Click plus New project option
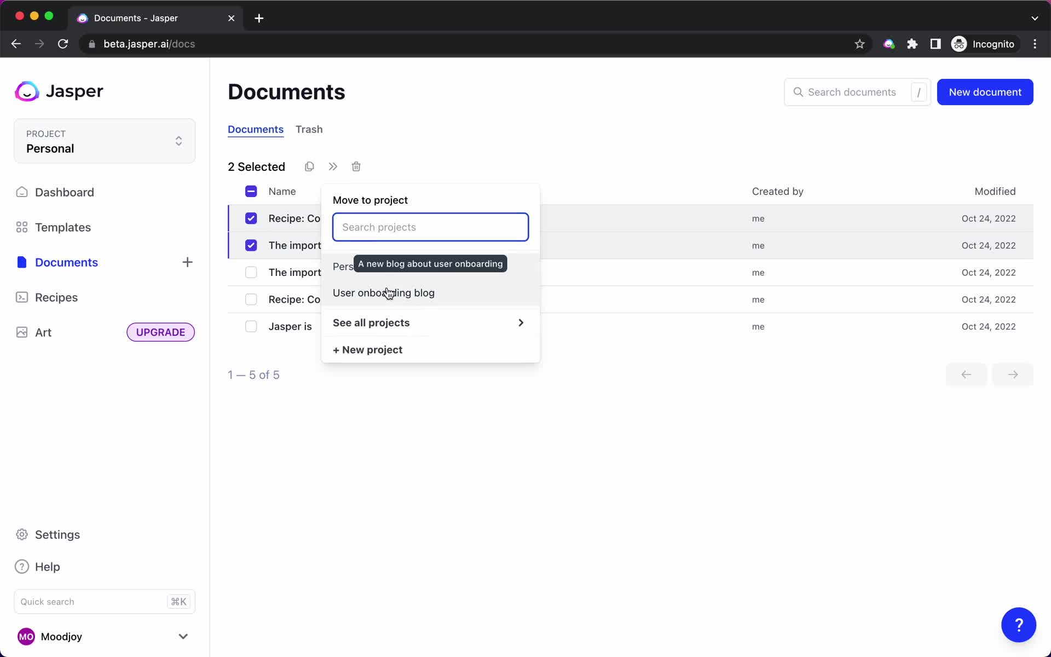The width and height of the screenshot is (1051, 657). [x=367, y=349]
